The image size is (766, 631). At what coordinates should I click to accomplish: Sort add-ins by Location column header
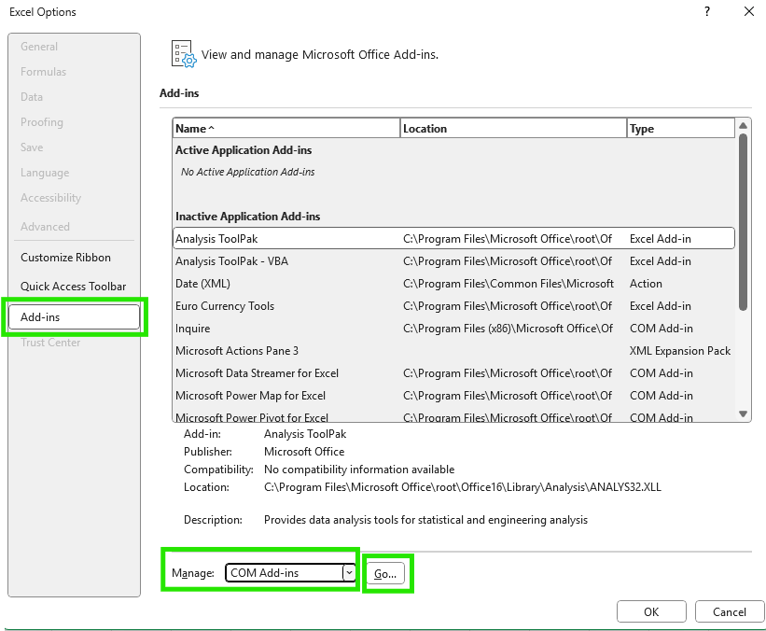coord(513,129)
